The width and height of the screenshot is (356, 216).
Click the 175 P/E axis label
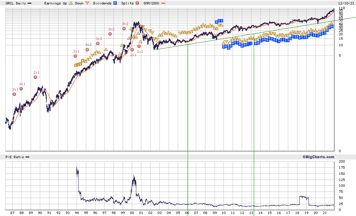click(x=342, y=167)
